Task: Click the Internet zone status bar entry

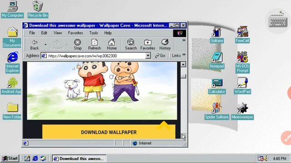Action: click(x=142, y=143)
